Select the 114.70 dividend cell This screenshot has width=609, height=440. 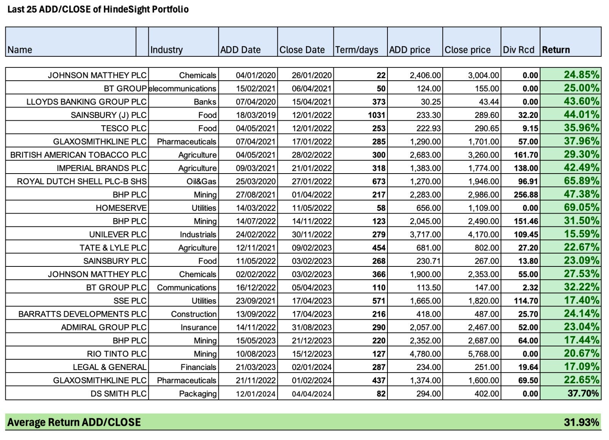[x=520, y=301]
